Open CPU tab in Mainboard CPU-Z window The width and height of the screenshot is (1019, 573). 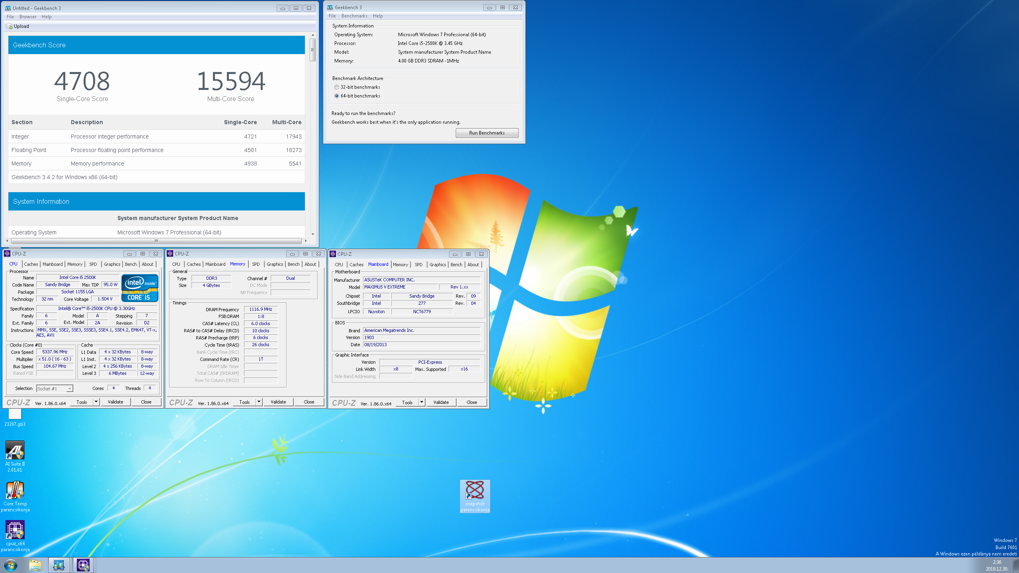pos(339,265)
